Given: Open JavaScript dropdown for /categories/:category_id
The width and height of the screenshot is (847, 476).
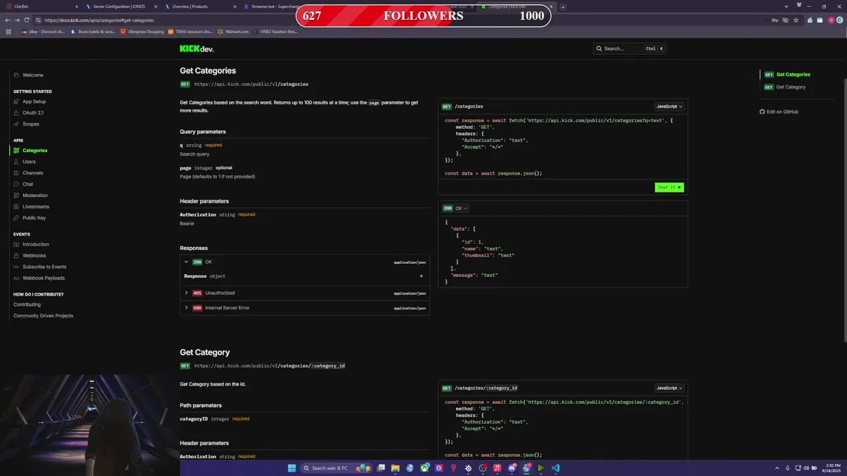Looking at the screenshot, I should (669, 388).
